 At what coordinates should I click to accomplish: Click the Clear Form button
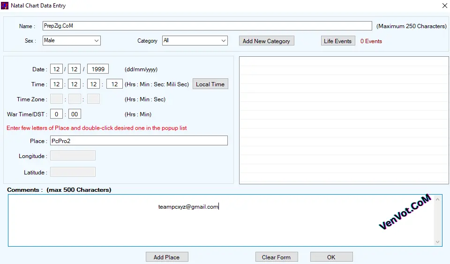point(277,257)
